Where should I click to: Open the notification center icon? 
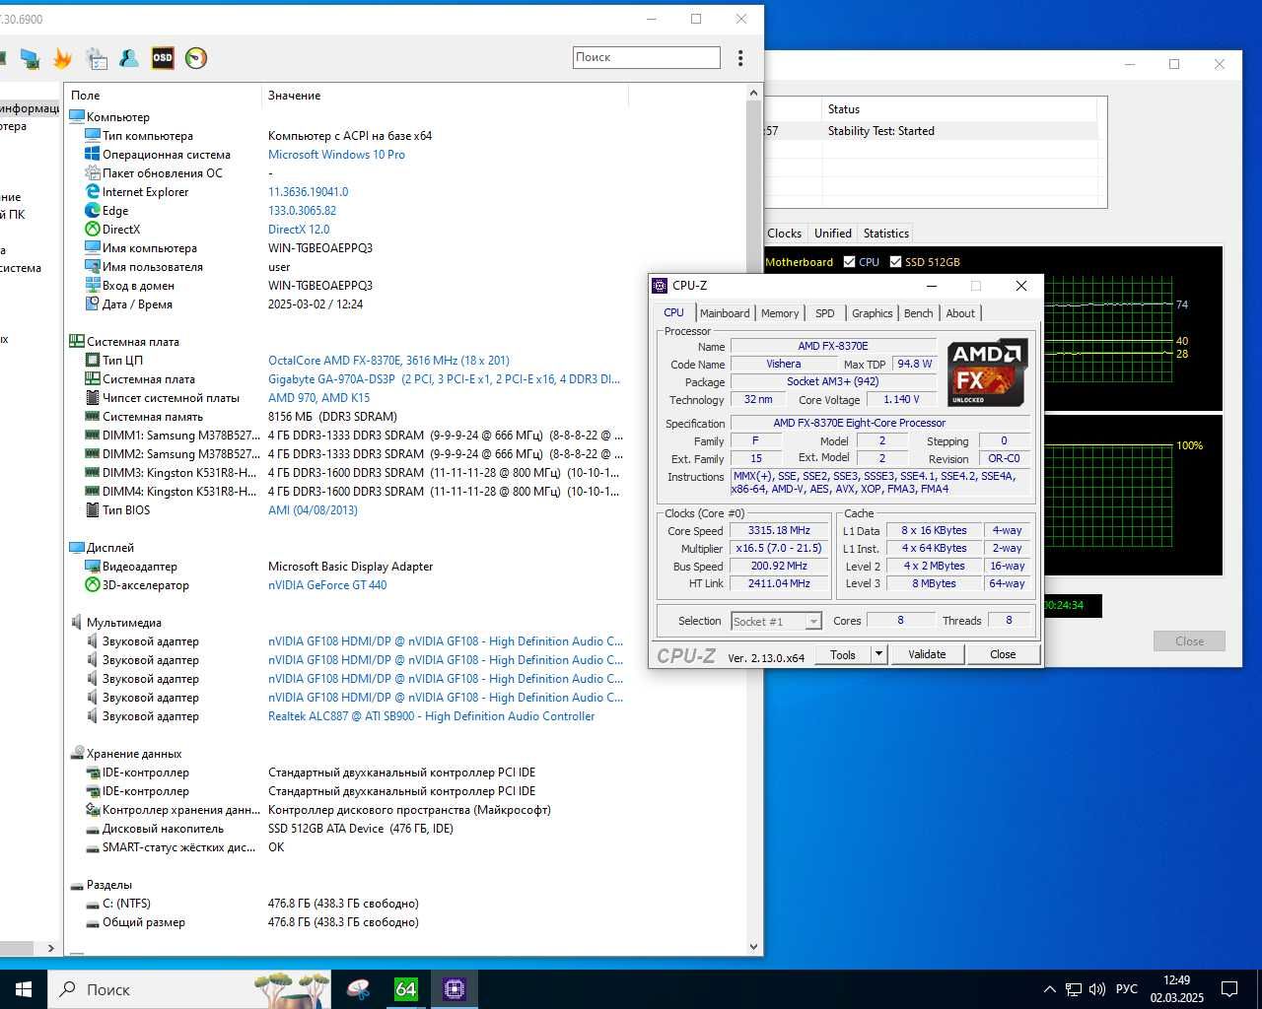point(1229,989)
